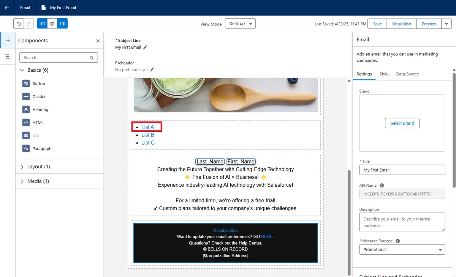The image size is (456, 277).
Task: Click the canvas scrollbar up arrow
Action: (x=349, y=80)
